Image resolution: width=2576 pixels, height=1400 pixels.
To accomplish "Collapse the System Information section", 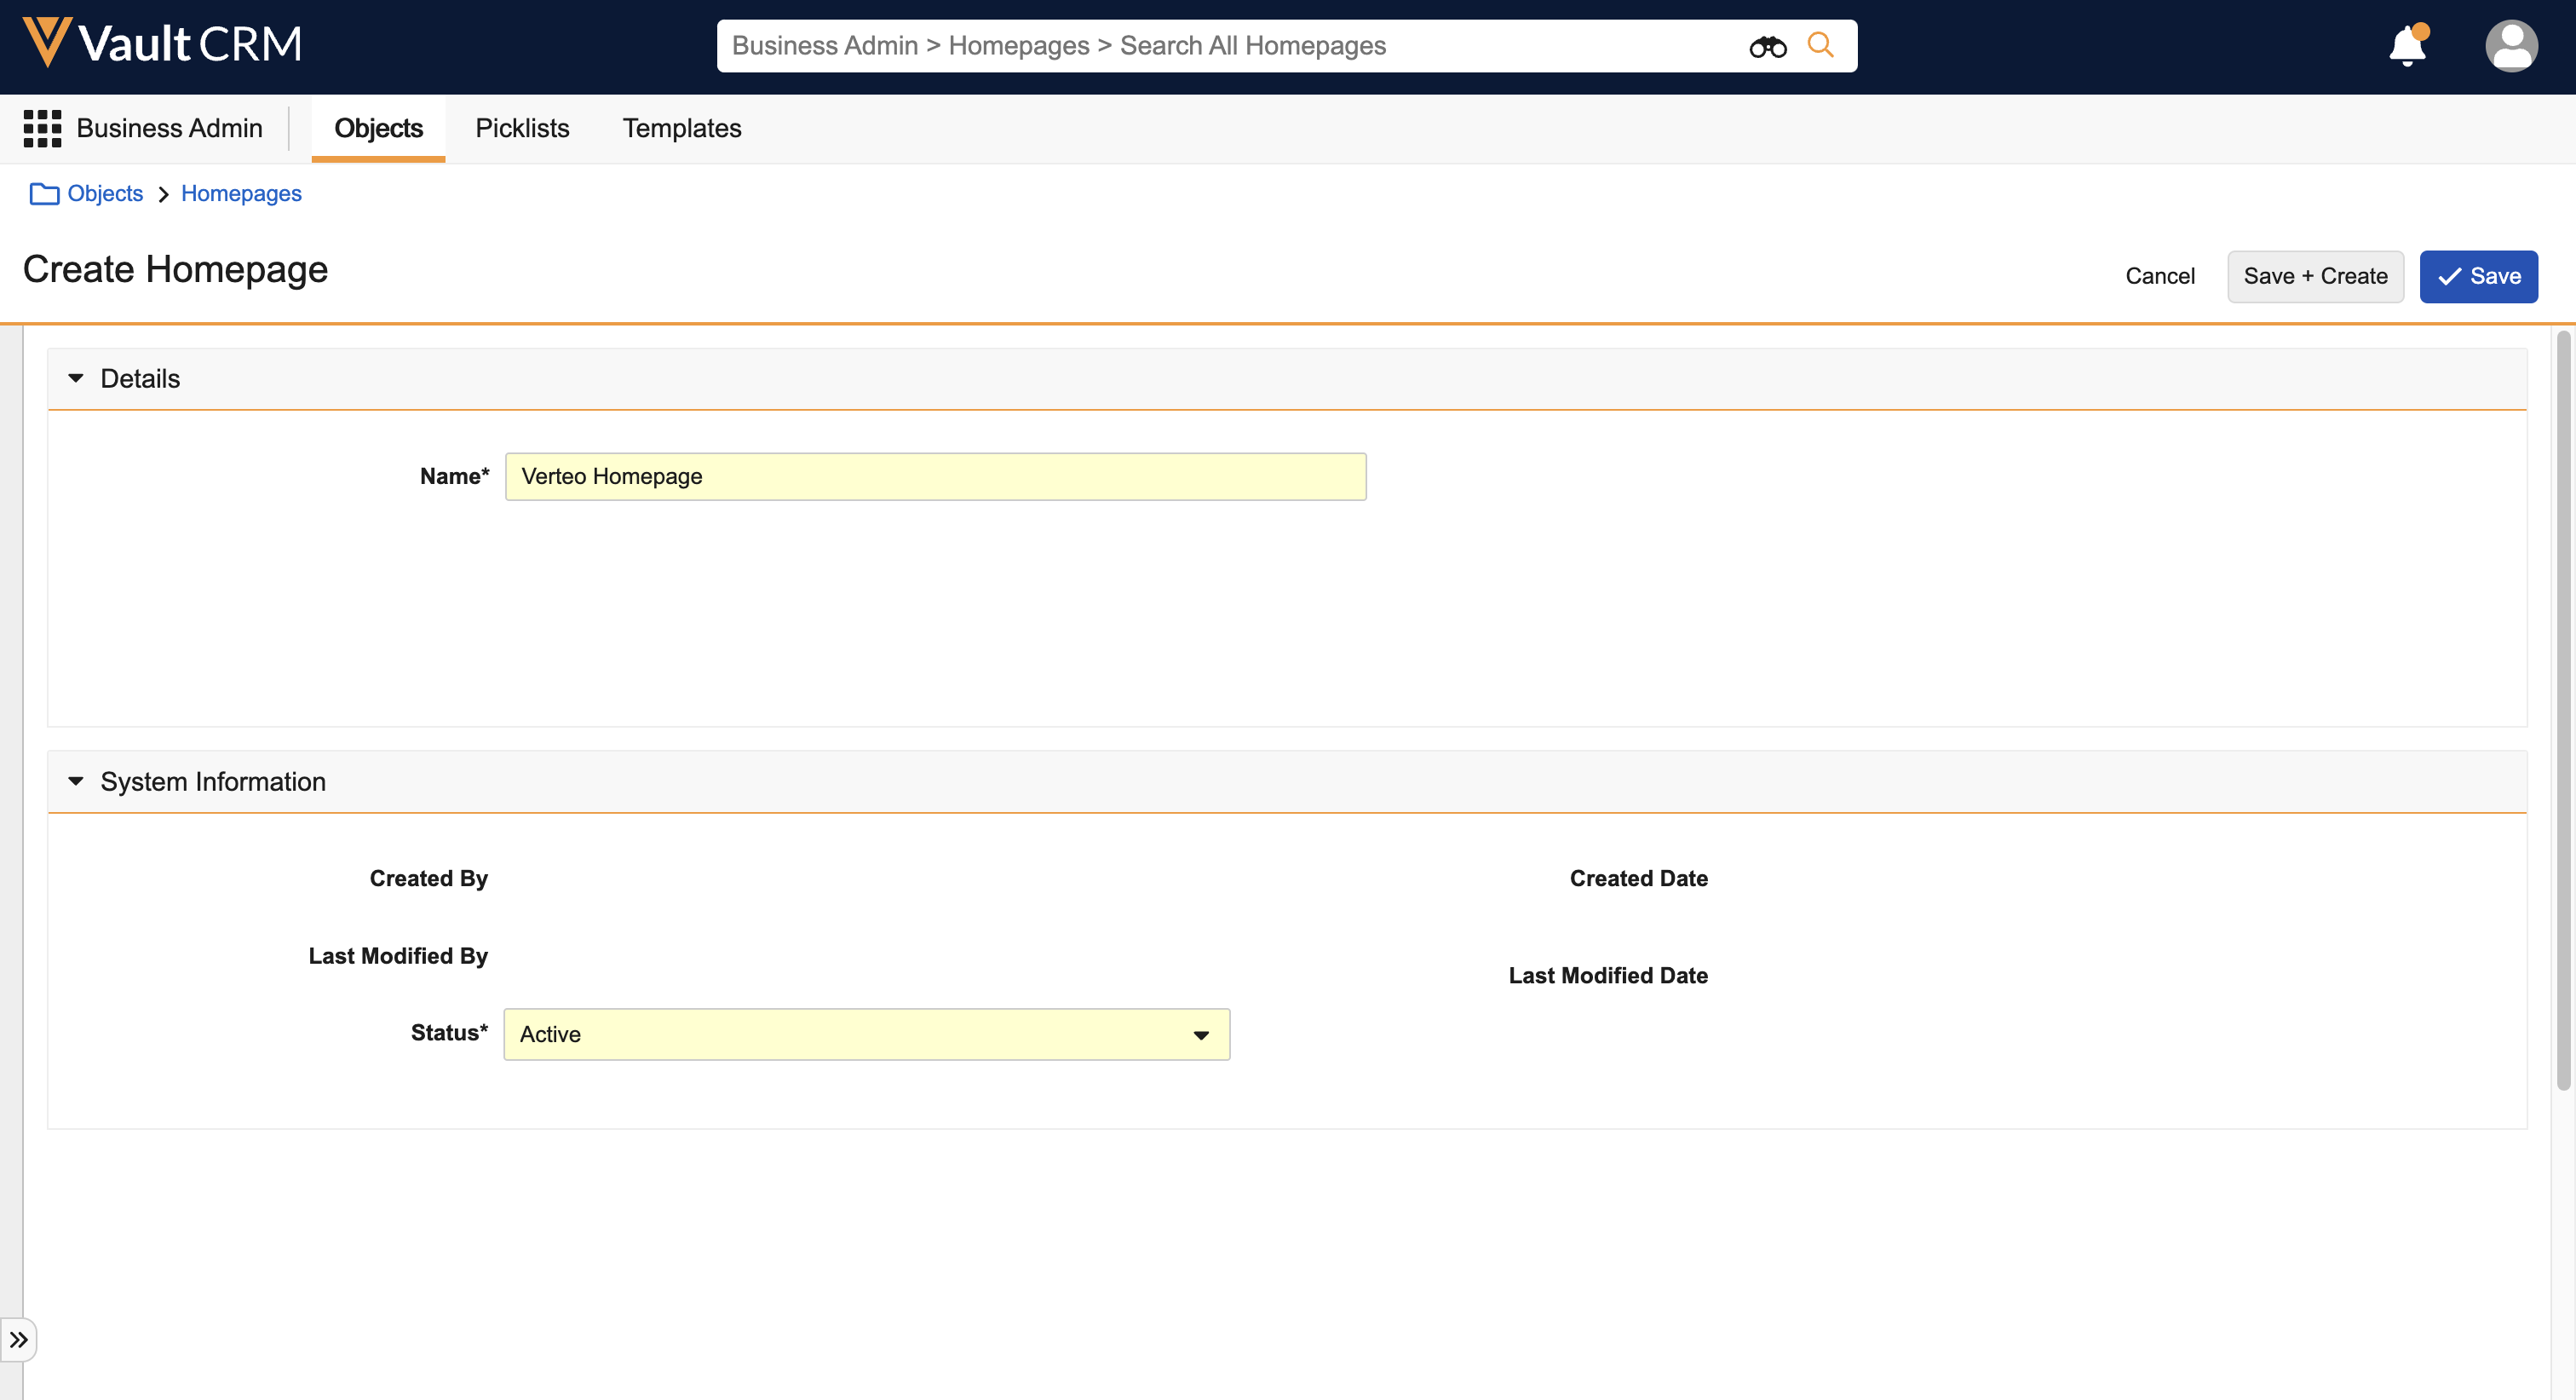I will 76,782.
